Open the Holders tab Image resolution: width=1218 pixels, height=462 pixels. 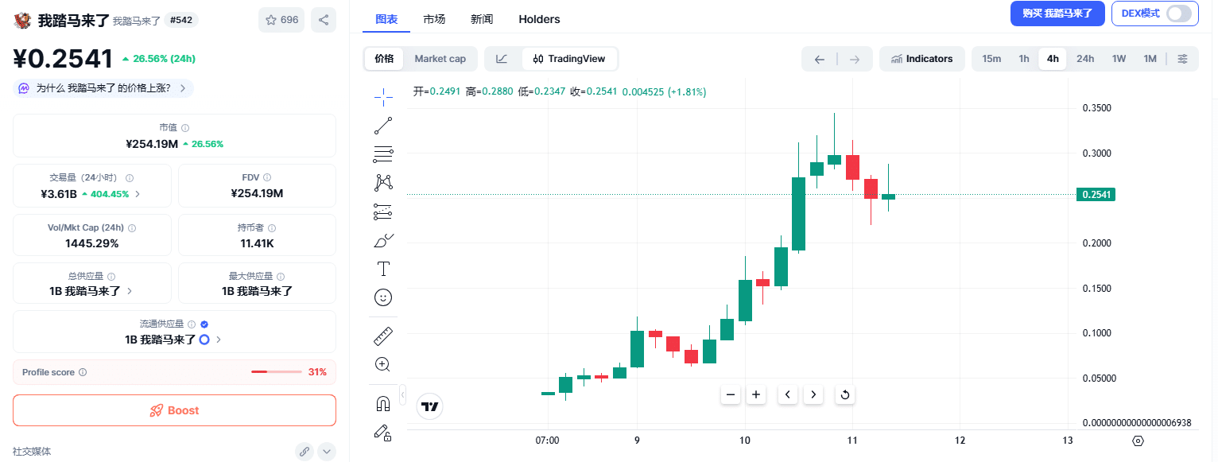click(x=539, y=18)
